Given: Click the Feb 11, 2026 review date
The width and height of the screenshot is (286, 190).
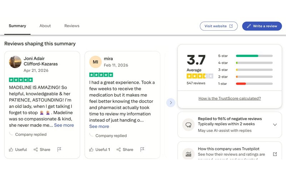Looking at the screenshot, I should [x=116, y=65].
